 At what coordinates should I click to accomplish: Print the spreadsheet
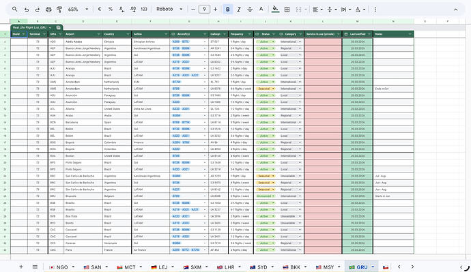[48, 10]
